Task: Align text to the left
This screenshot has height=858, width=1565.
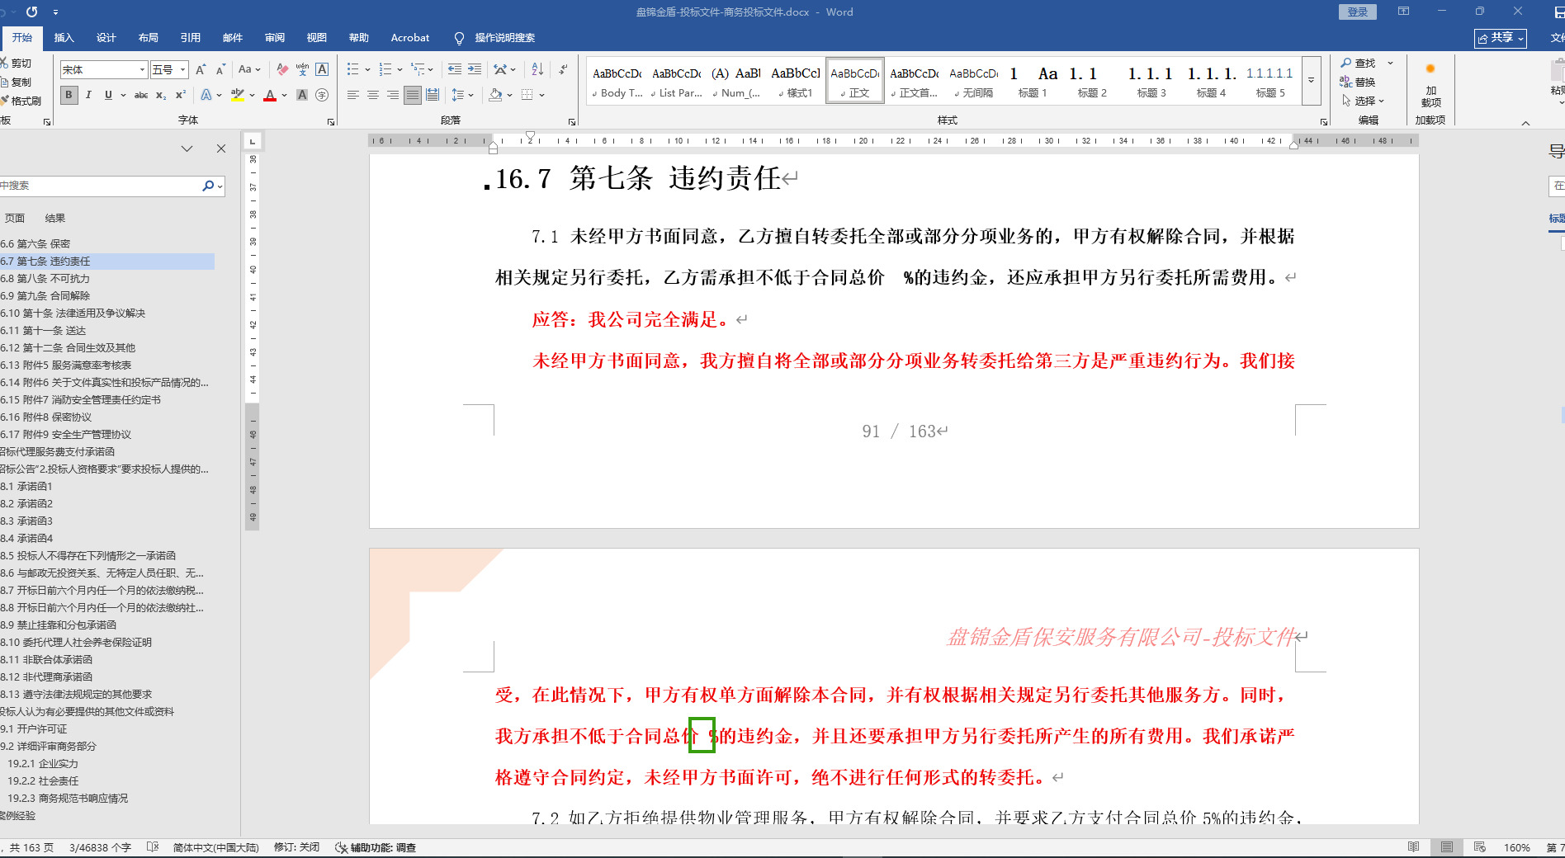Action: pyautogui.click(x=353, y=96)
